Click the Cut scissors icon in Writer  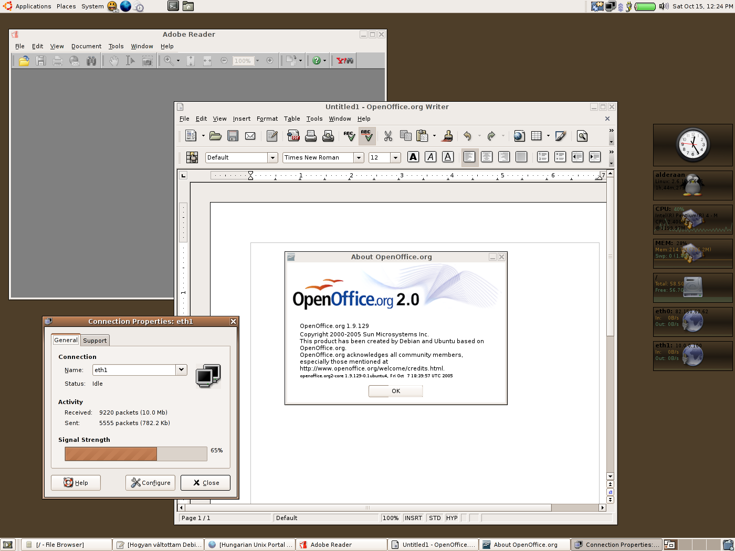coord(388,136)
